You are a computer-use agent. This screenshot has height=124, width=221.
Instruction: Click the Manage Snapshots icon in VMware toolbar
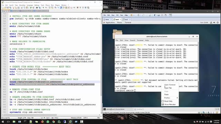[150, 15]
